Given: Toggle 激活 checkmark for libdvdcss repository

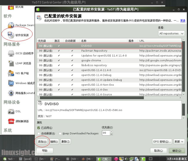Looking at the screenshot, I should (59, 65).
